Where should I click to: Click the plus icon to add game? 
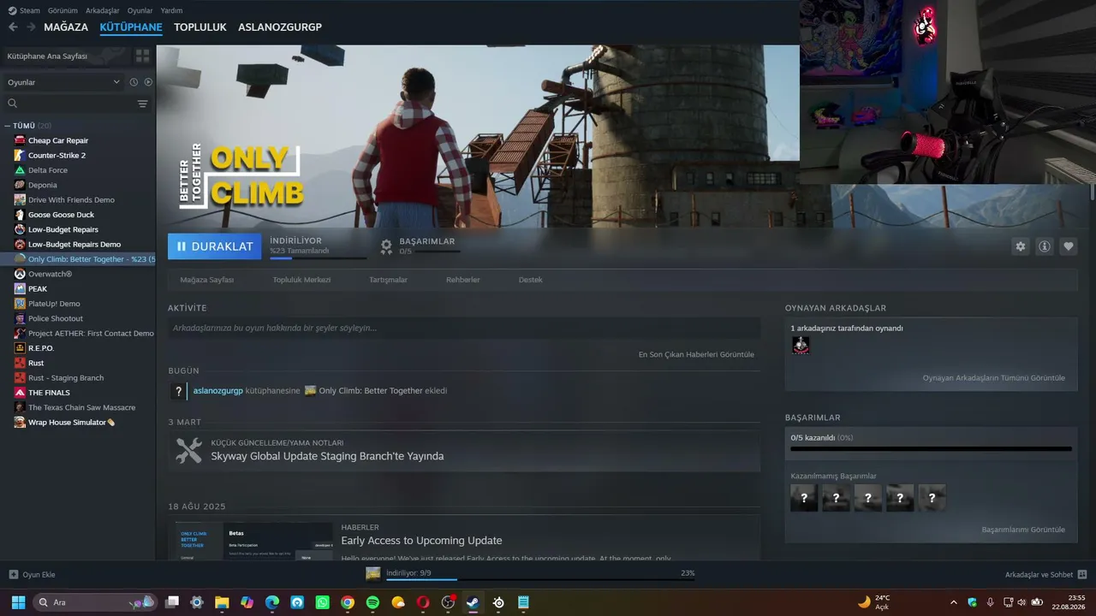(13, 574)
